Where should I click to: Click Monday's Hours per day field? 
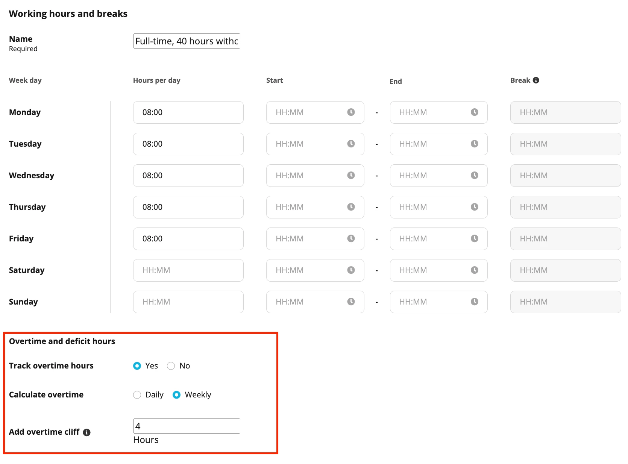pos(188,112)
